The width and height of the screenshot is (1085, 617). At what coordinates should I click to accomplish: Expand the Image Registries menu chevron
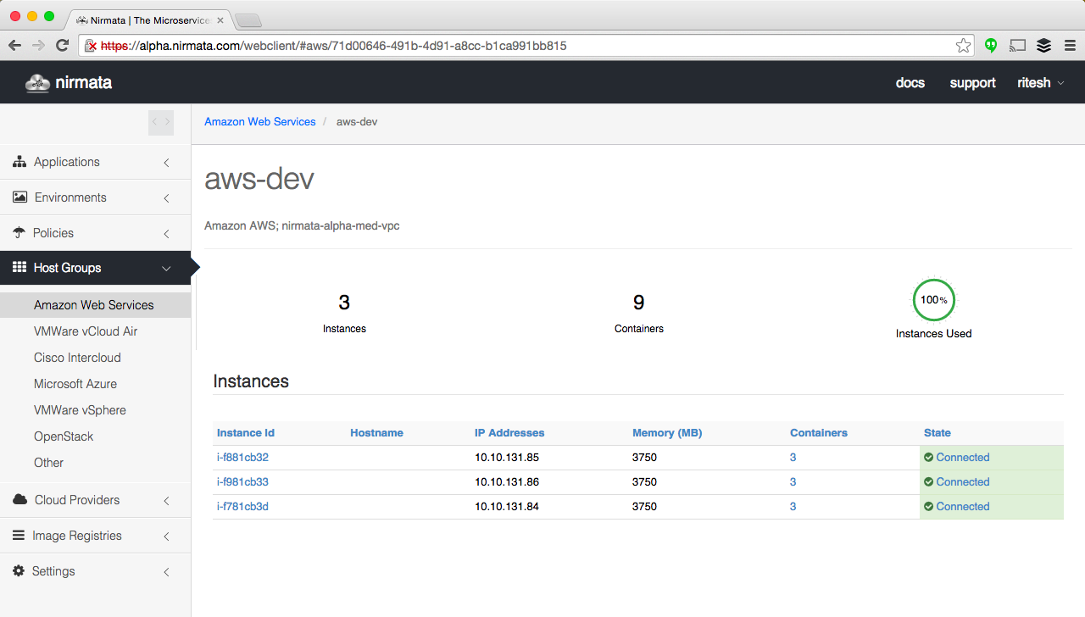[x=167, y=536]
